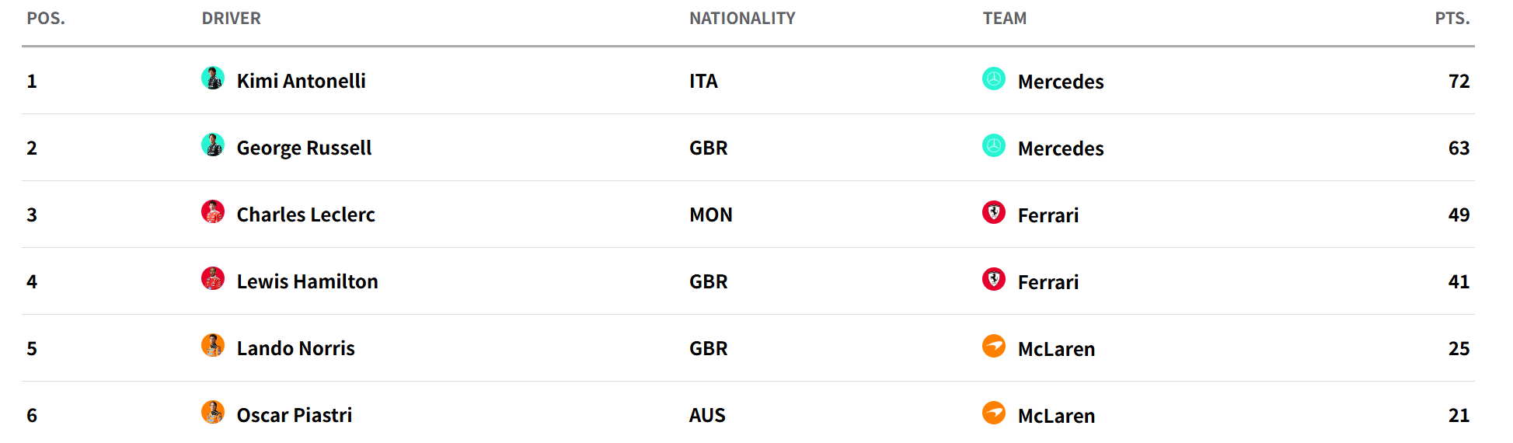Click the Ferrari logo in Leclerc's row
The width and height of the screenshot is (1513, 443).
[994, 213]
